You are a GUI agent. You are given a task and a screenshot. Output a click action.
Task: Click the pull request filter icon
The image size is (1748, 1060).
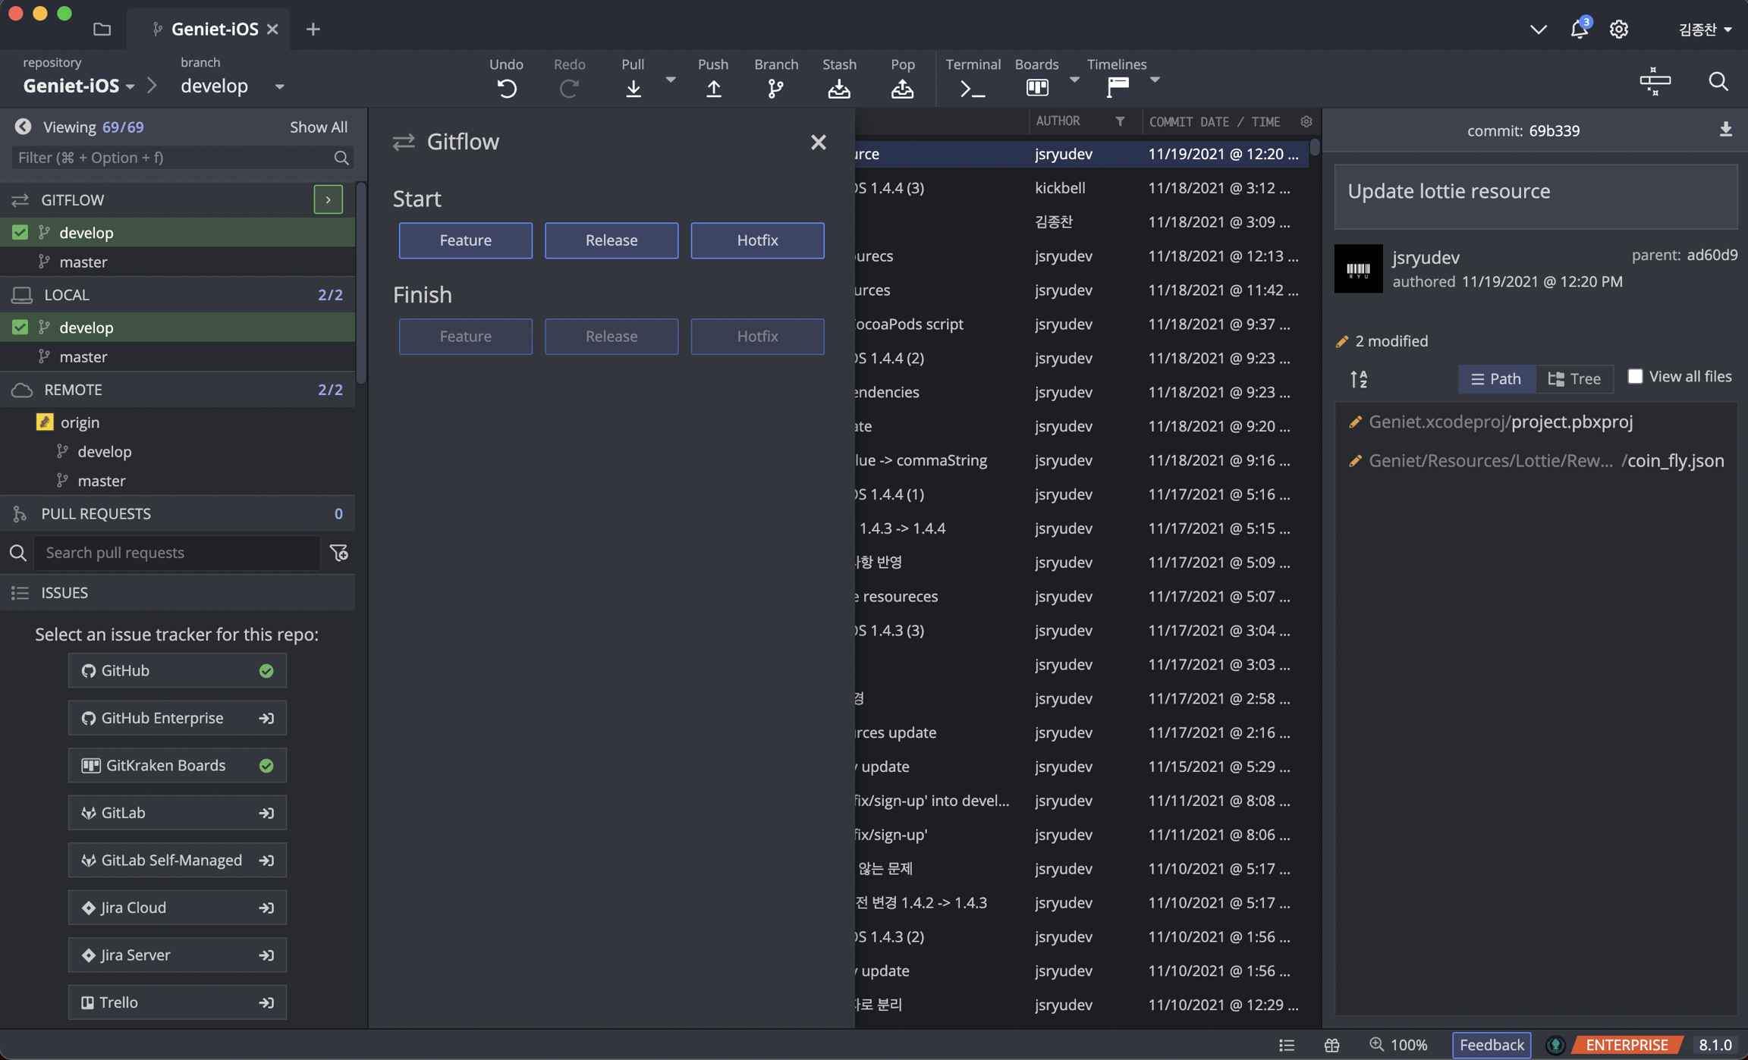point(339,553)
